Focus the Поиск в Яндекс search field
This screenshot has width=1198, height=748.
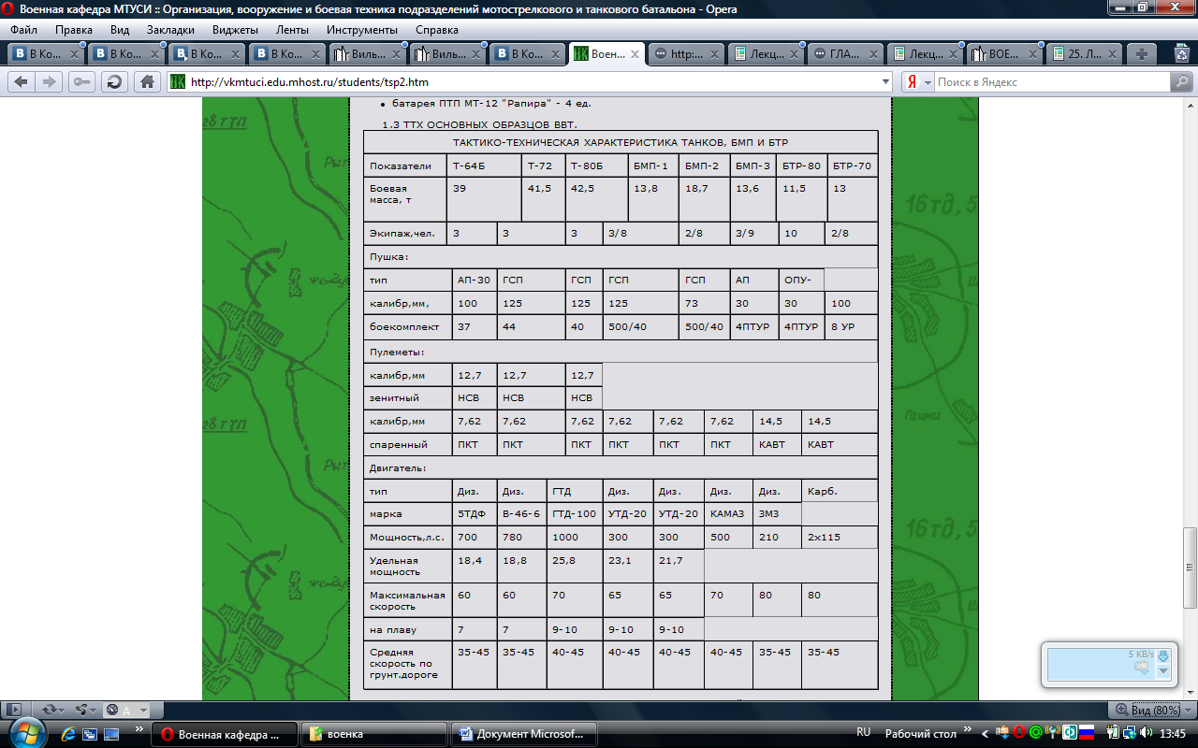1052,82
